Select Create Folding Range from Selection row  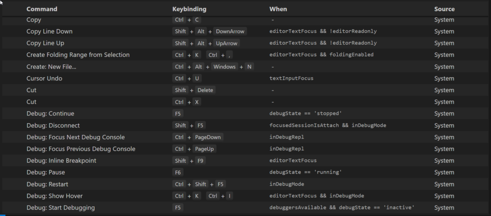click(x=245, y=55)
